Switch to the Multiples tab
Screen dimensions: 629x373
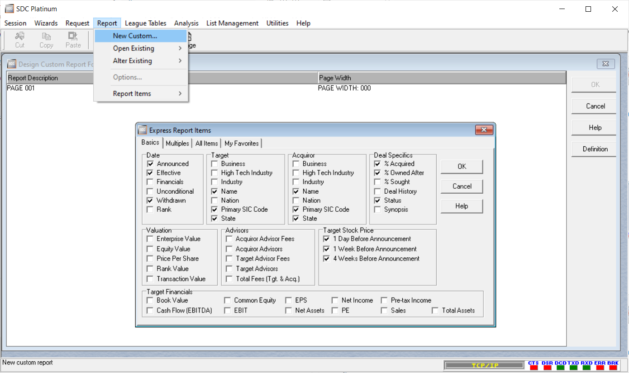177,143
